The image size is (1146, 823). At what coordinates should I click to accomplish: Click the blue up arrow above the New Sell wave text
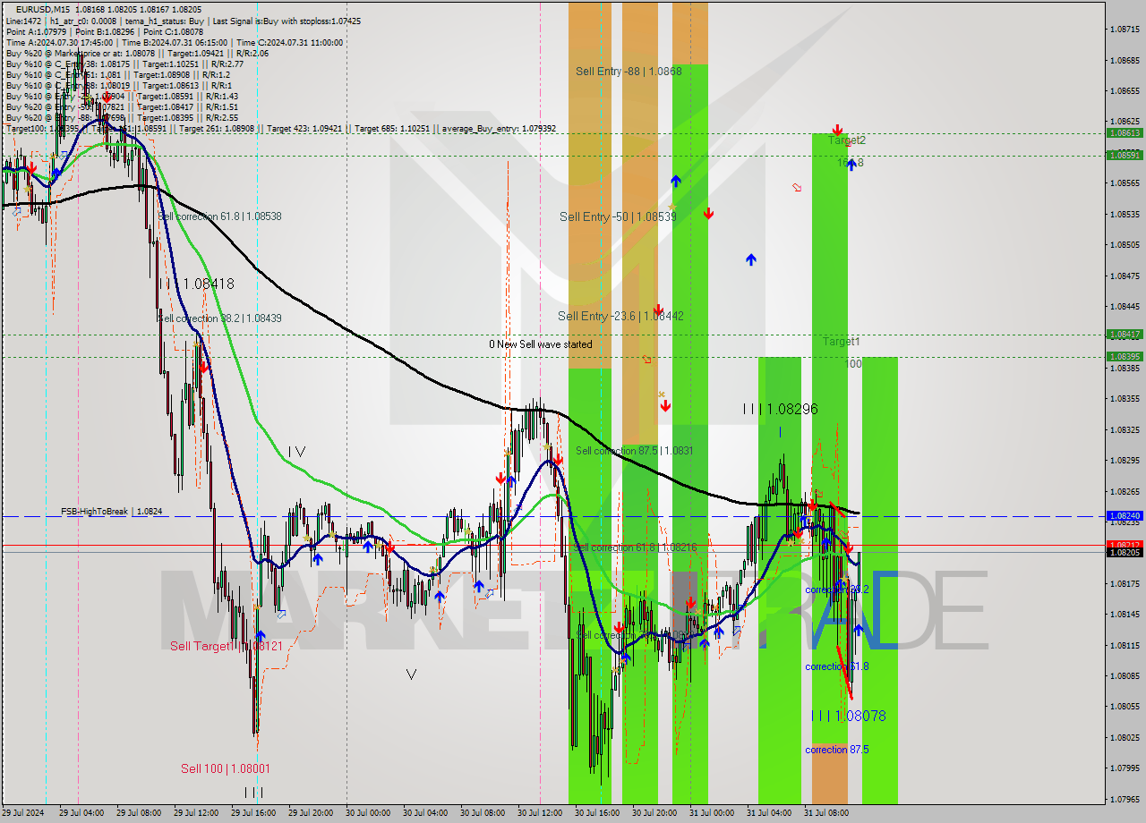coord(751,259)
